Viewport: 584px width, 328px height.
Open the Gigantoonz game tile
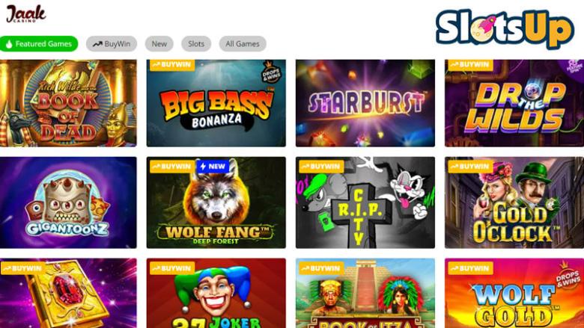pyautogui.click(x=68, y=202)
